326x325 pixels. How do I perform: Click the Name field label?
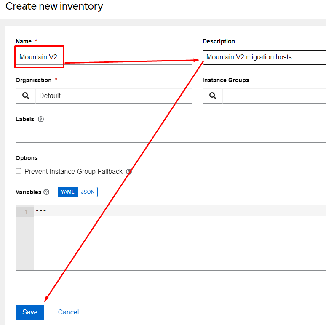click(24, 41)
